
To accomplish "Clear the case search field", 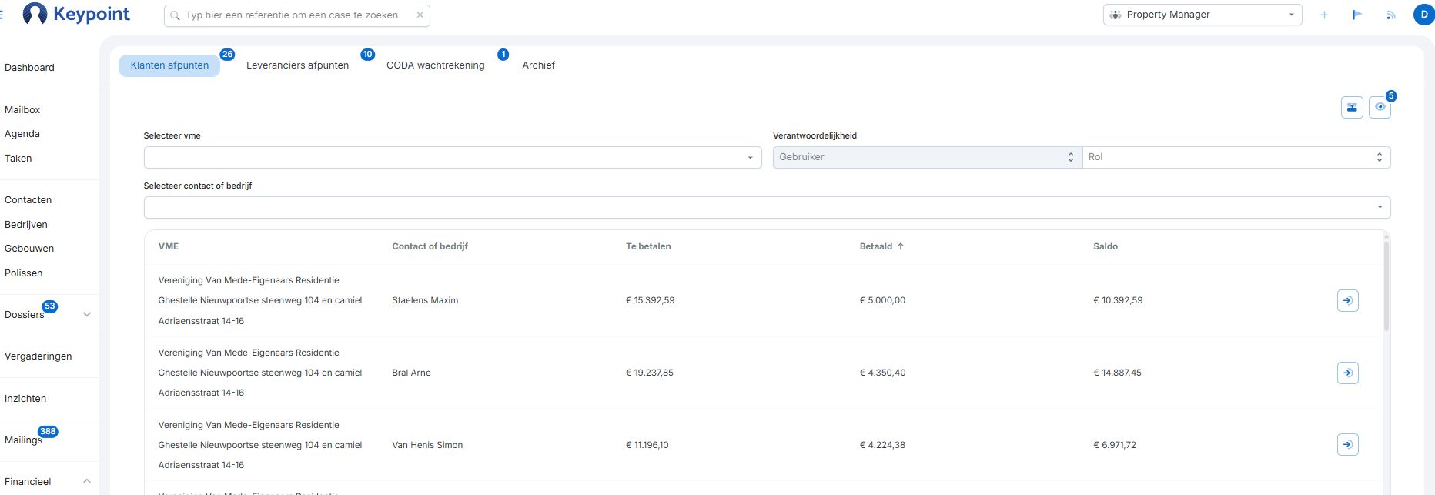I will pyautogui.click(x=420, y=15).
